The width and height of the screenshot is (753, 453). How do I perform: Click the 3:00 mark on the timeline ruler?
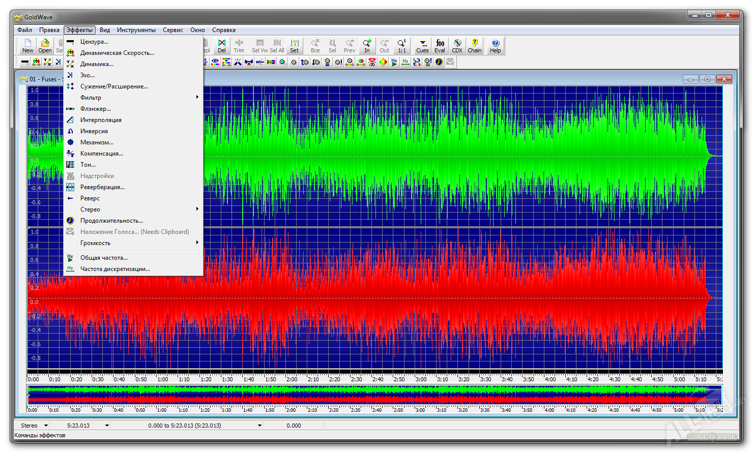tap(421, 379)
